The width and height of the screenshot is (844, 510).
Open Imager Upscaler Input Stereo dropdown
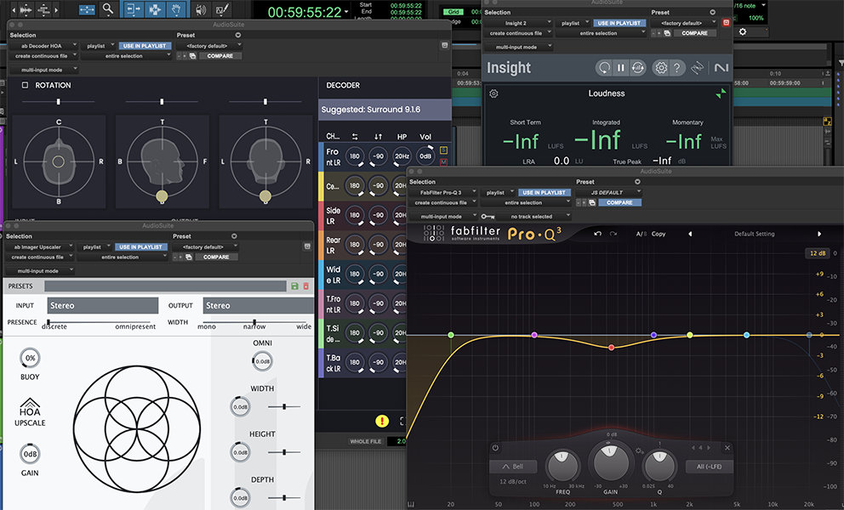pyautogui.click(x=103, y=305)
